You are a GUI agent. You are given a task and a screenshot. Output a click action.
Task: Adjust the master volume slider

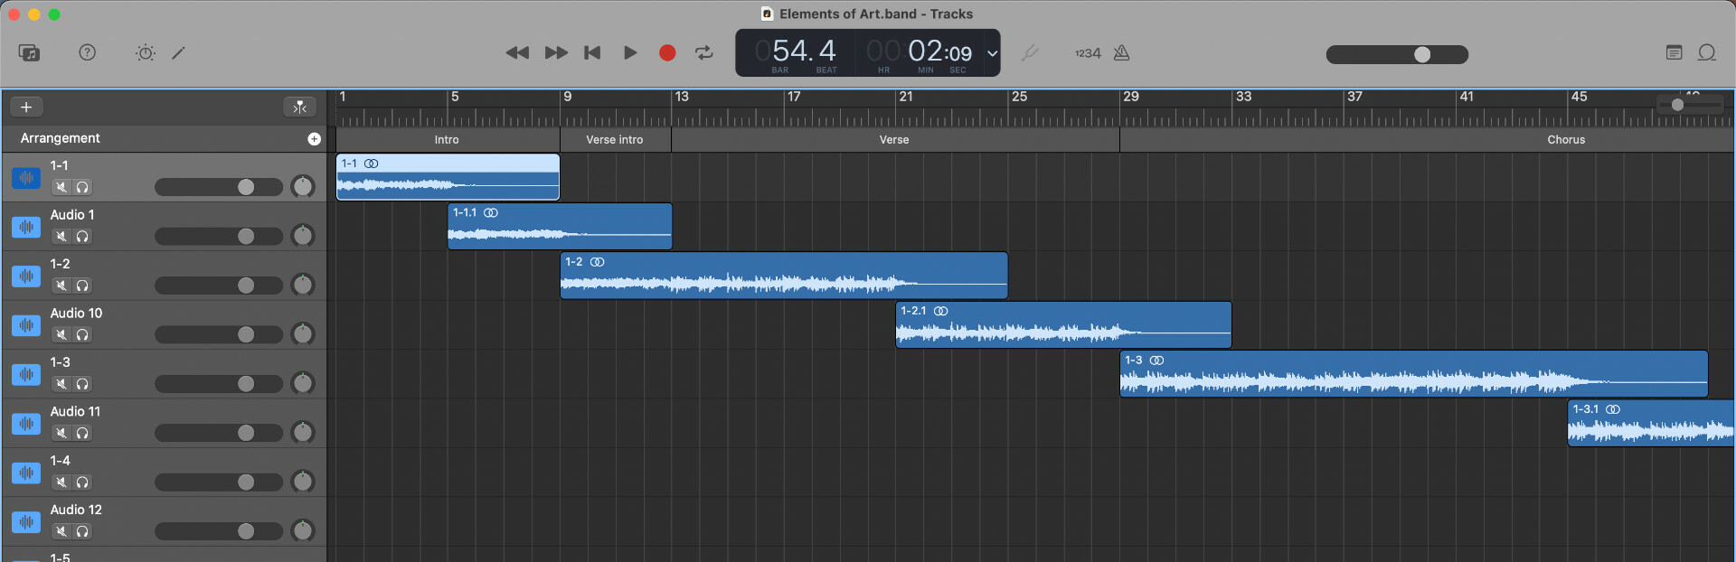[x=1397, y=54]
